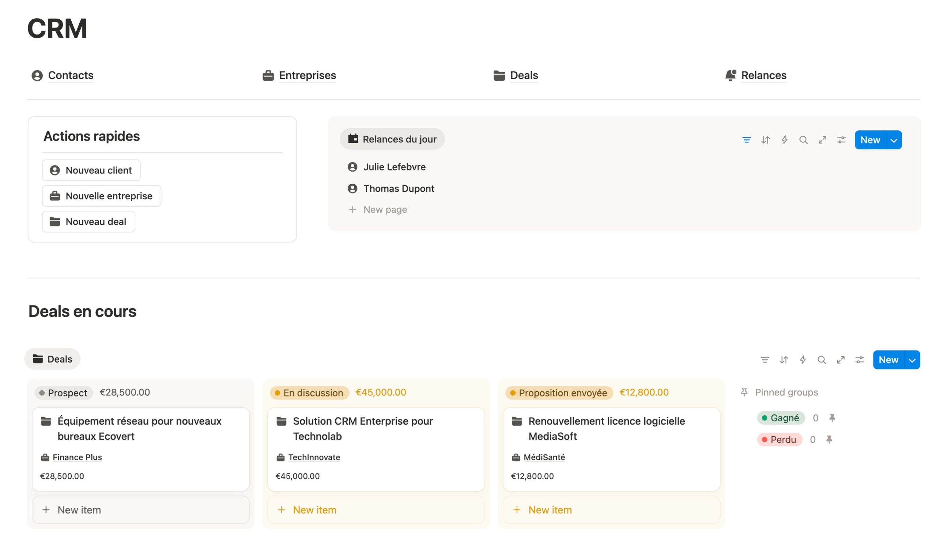The width and height of the screenshot is (936, 544).
Task: Open the Finance Plus company link
Action: (76, 457)
